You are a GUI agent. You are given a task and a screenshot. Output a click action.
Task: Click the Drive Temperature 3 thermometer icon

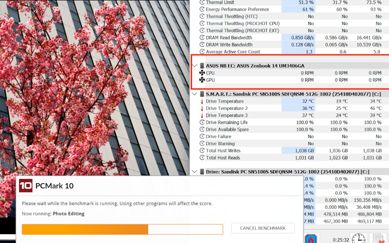[x=202, y=115]
